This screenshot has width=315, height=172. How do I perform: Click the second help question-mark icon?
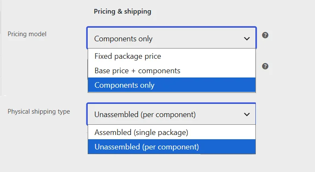(265, 66)
